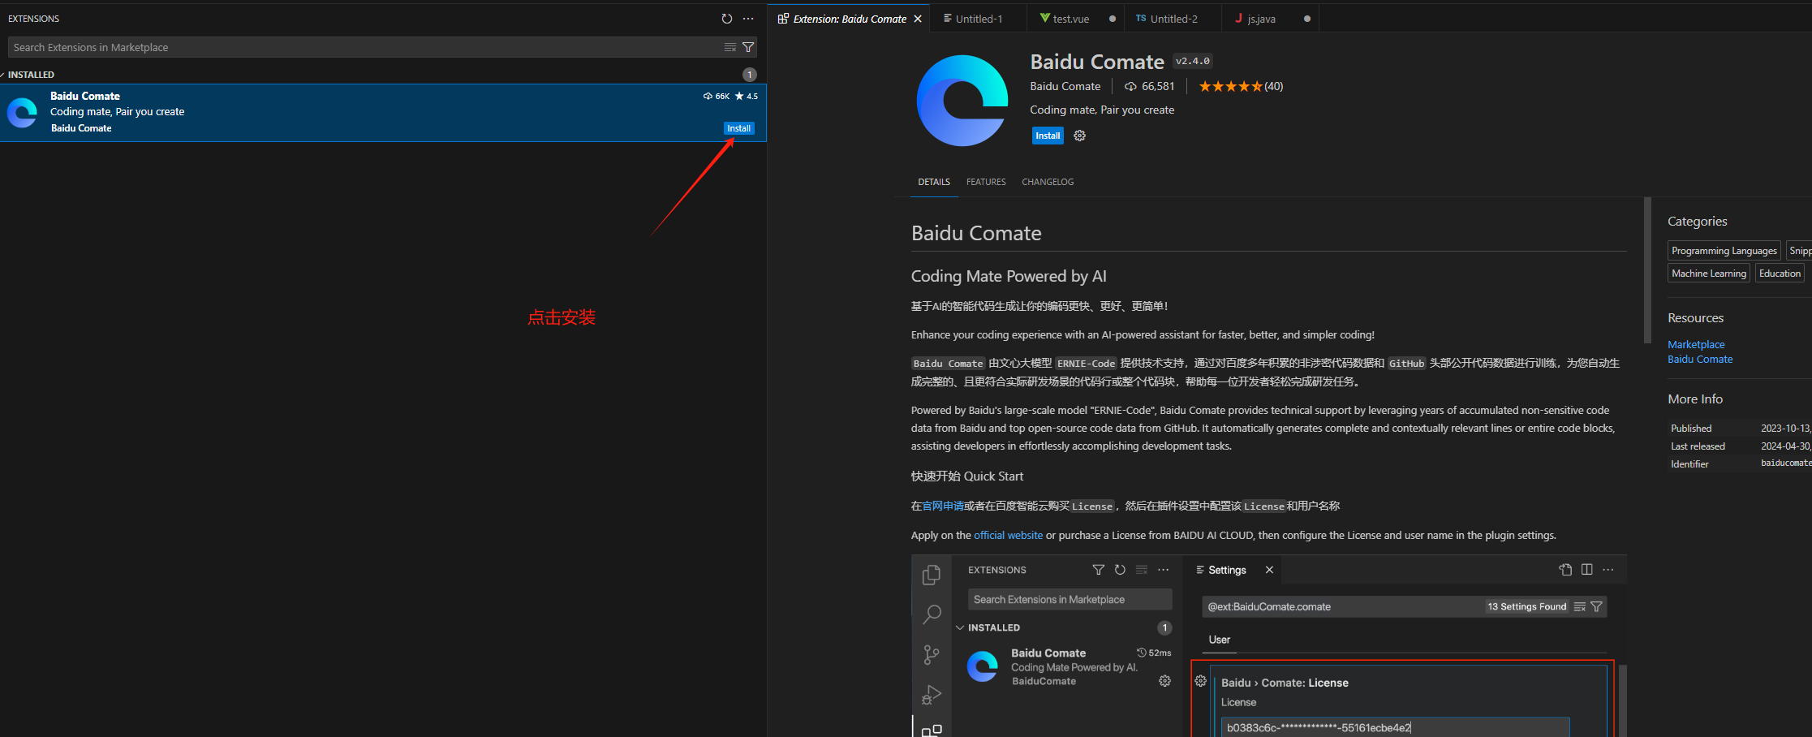1812x737 pixels.
Task: Switch to the DETAILS tab
Action: [934, 182]
